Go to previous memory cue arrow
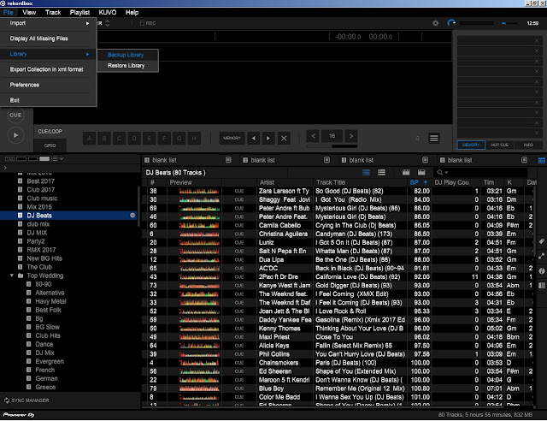Image resolution: width=547 pixels, height=421 pixels. [254, 139]
